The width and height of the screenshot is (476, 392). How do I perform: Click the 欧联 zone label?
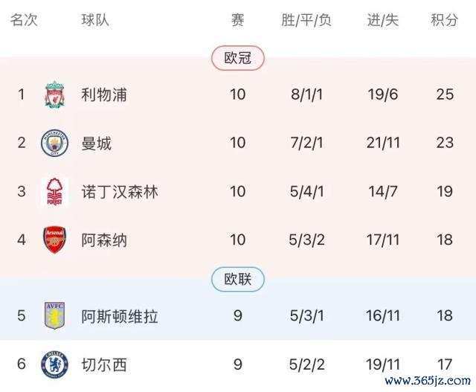(238, 279)
